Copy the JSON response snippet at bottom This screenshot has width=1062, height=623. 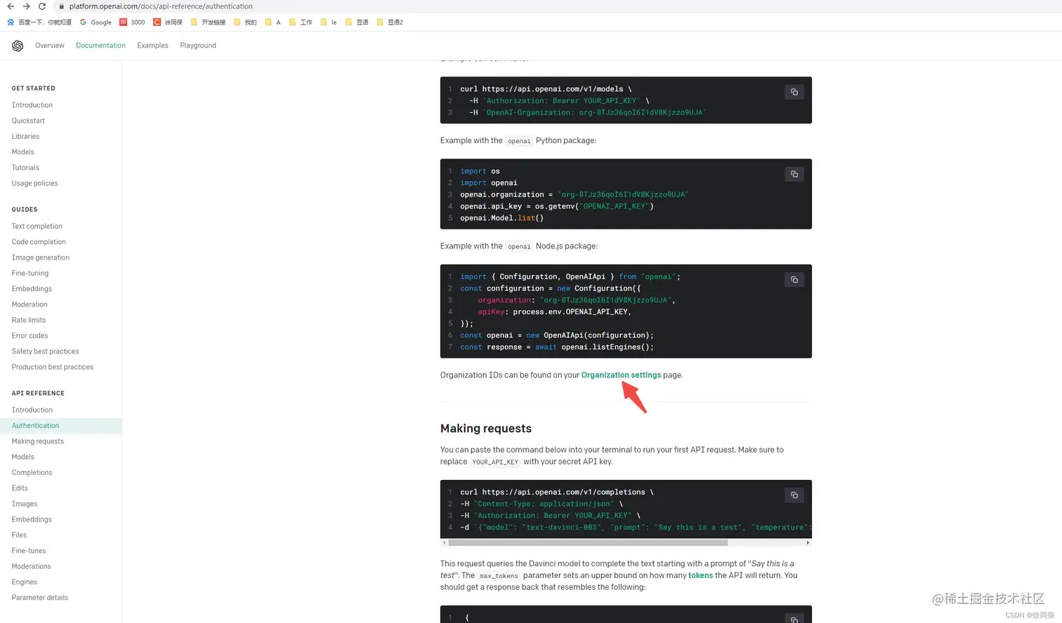point(794,619)
